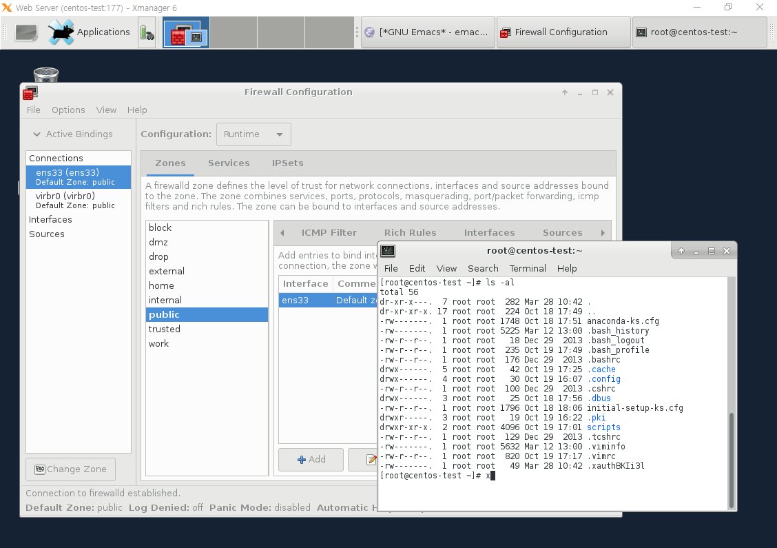Click the terminal icon on root@centos-test title bar
This screenshot has width=777, height=548.
click(x=387, y=250)
